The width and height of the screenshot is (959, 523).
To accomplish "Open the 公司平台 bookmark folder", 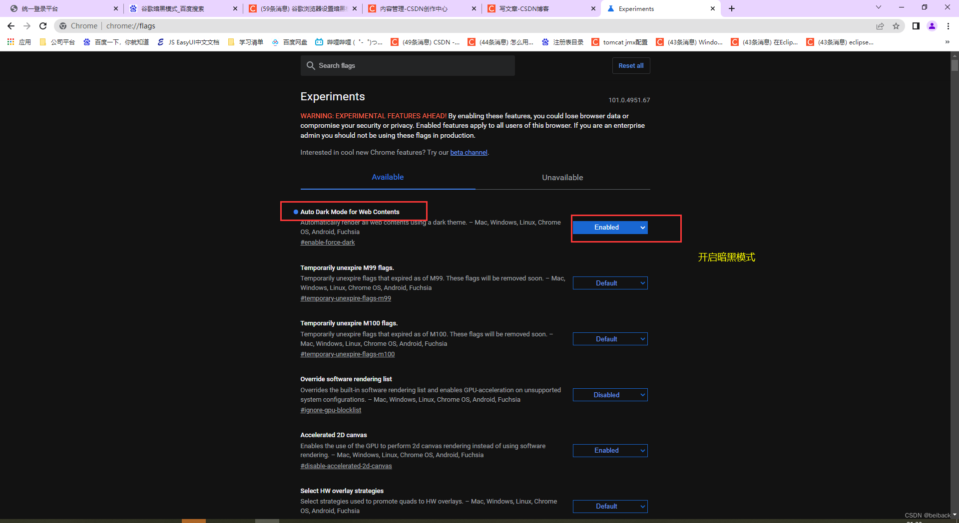I will [x=57, y=42].
